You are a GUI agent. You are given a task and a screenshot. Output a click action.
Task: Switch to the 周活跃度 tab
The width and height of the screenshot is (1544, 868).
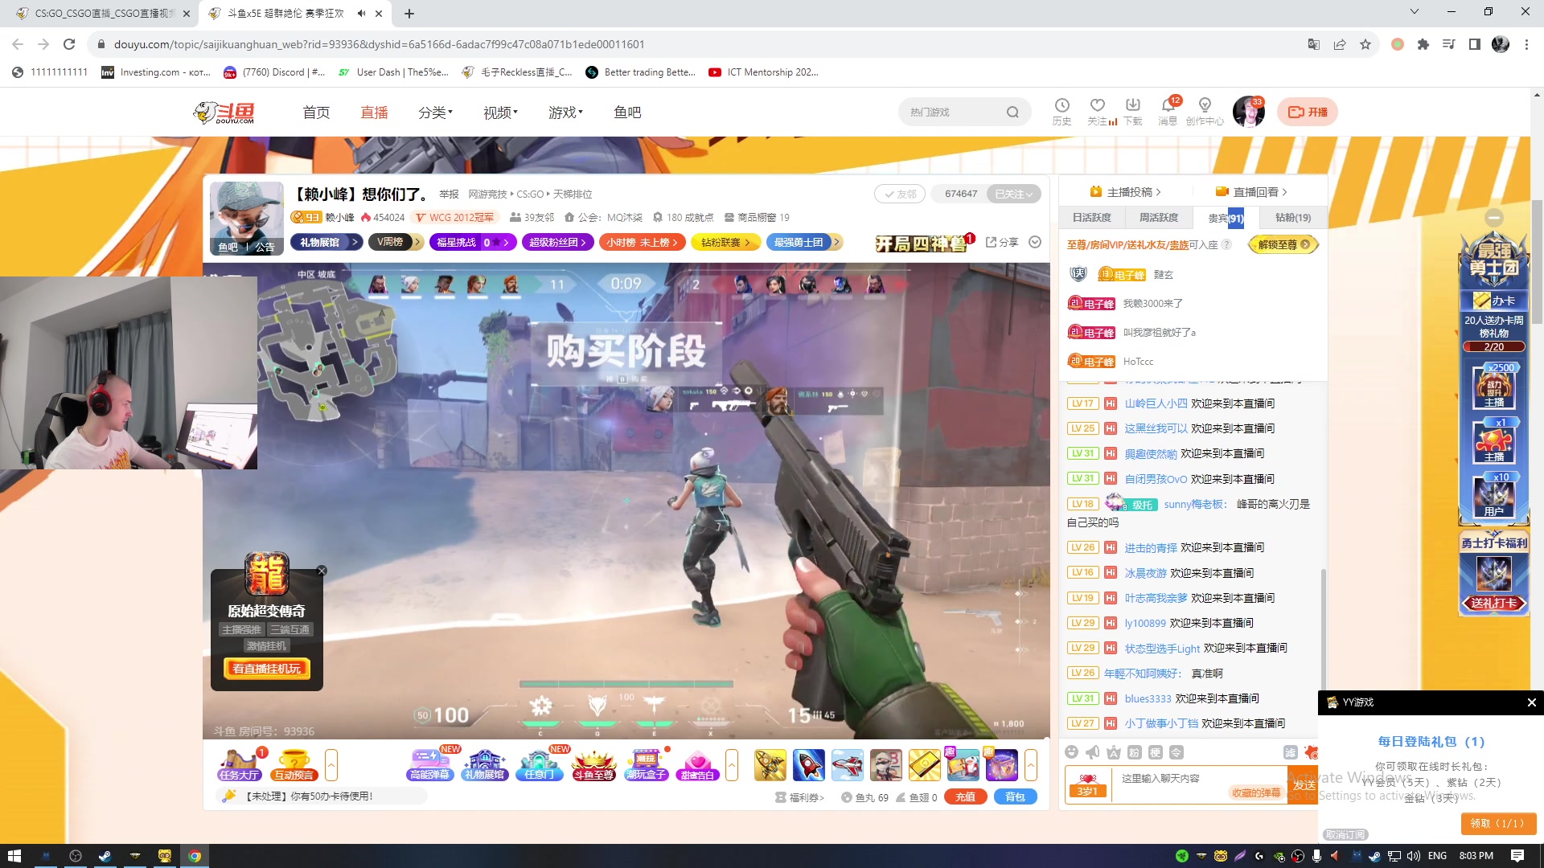1158,217
